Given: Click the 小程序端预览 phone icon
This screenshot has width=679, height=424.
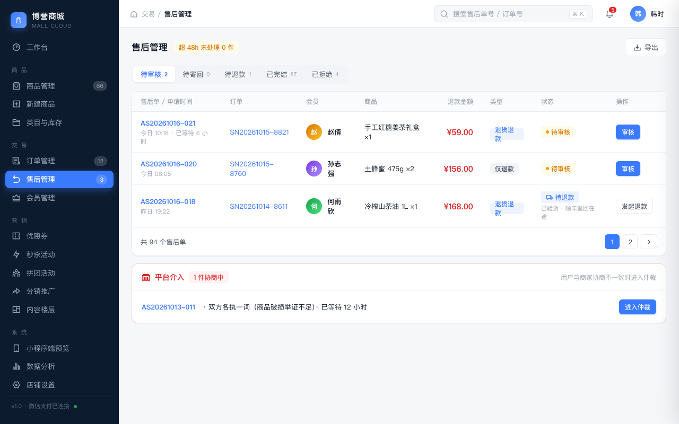Looking at the screenshot, I should 16,348.
